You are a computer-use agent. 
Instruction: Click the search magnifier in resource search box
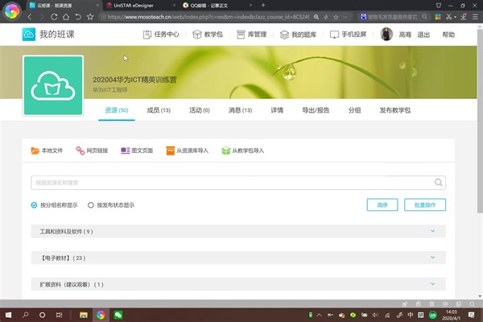coord(439,183)
